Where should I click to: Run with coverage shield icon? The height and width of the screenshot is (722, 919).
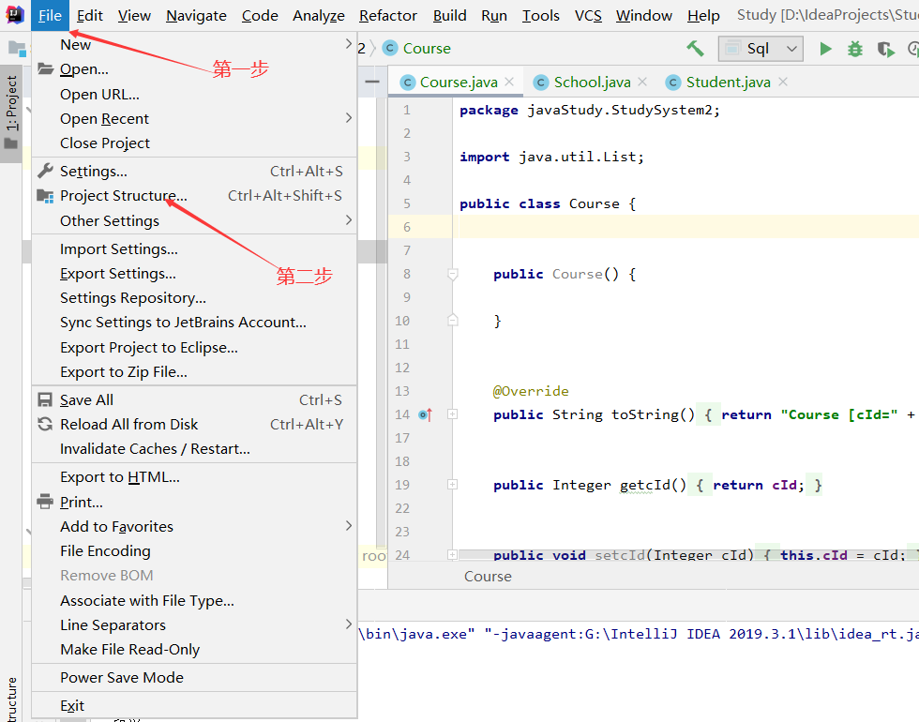[885, 49]
